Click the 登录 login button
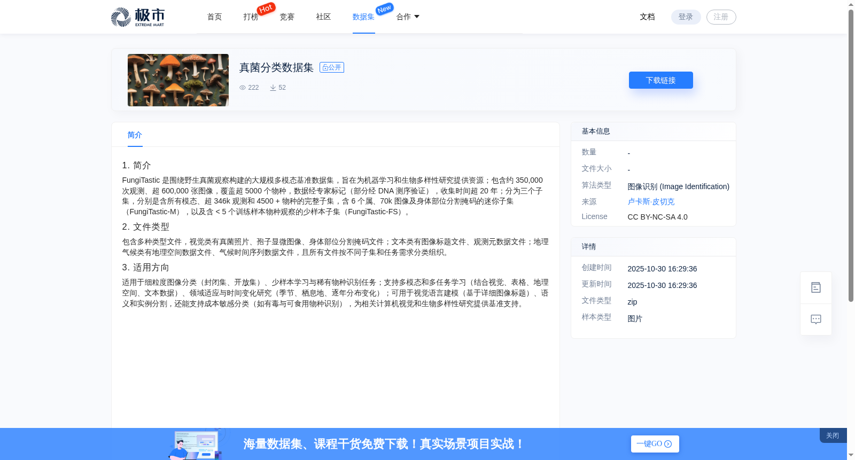 tap(686, 17)
